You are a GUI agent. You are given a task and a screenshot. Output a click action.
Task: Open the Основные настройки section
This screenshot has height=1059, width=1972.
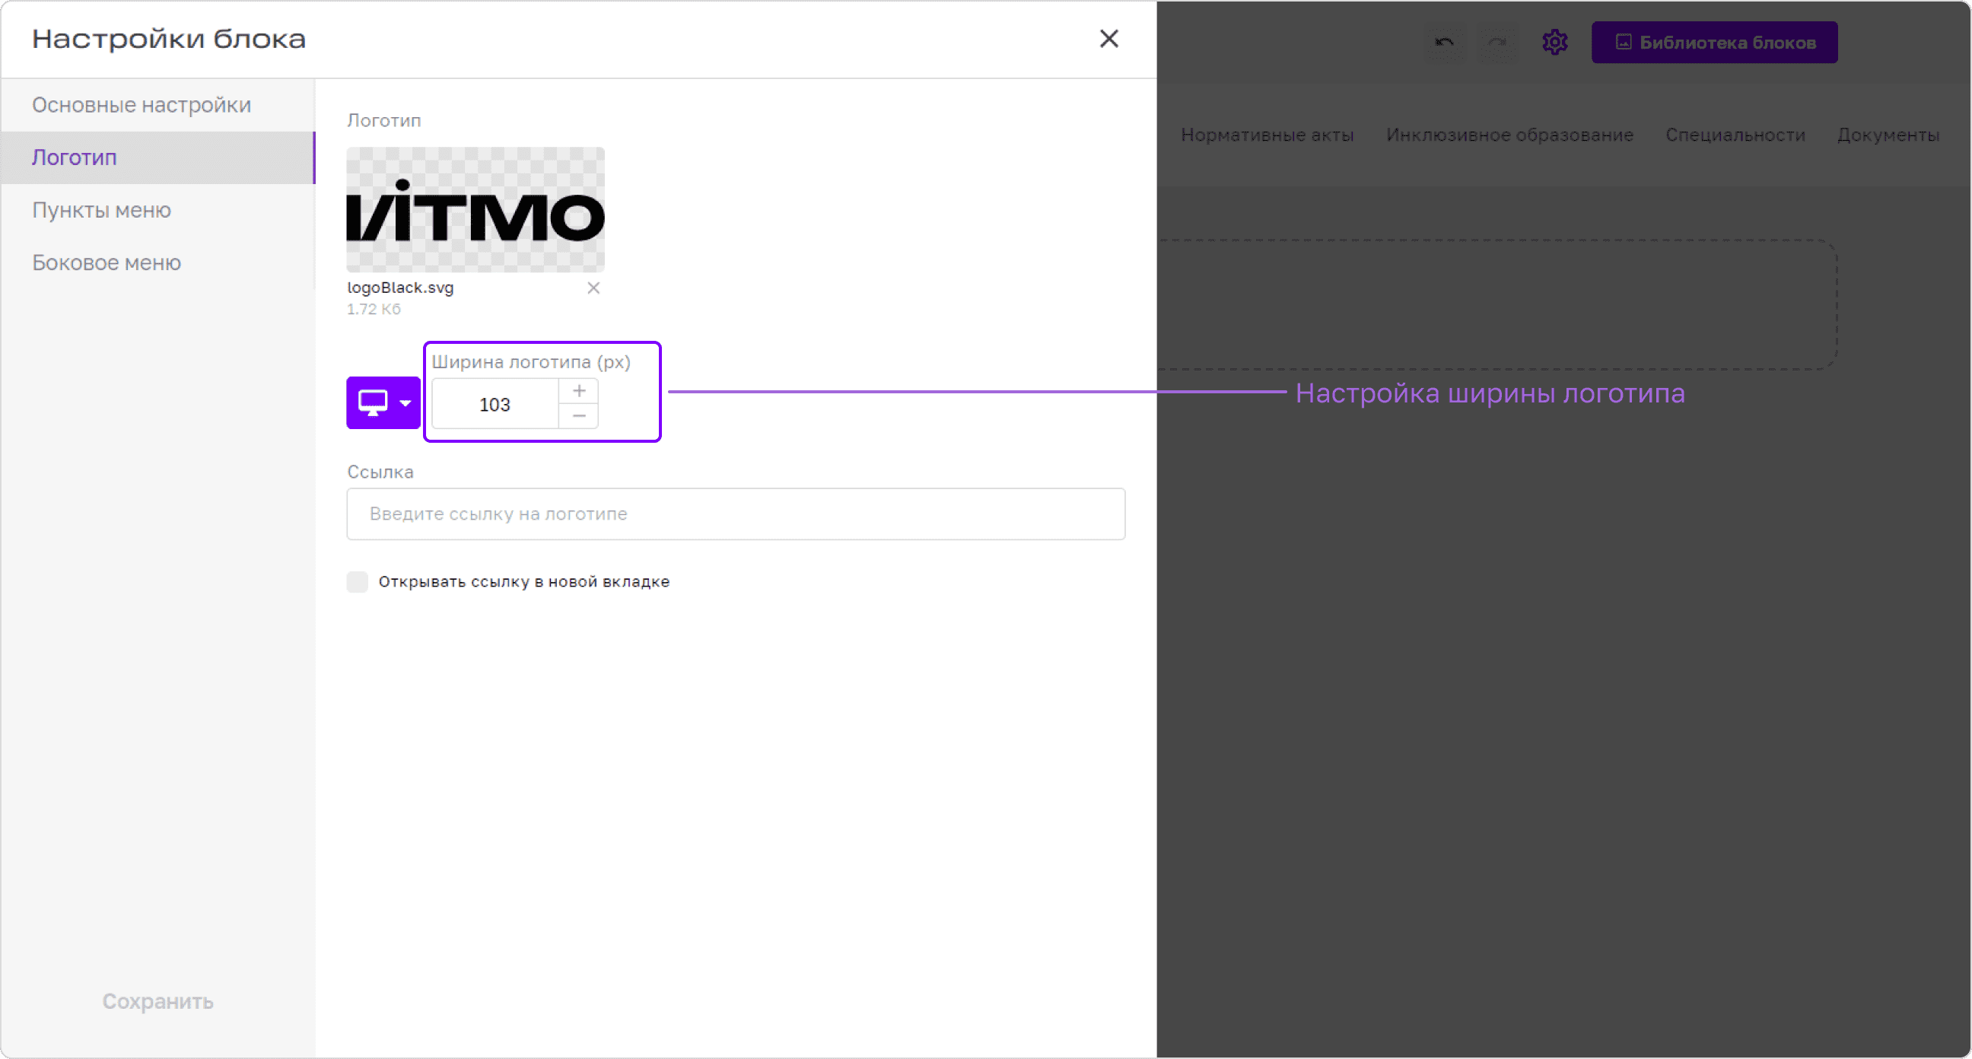point(157,105)
